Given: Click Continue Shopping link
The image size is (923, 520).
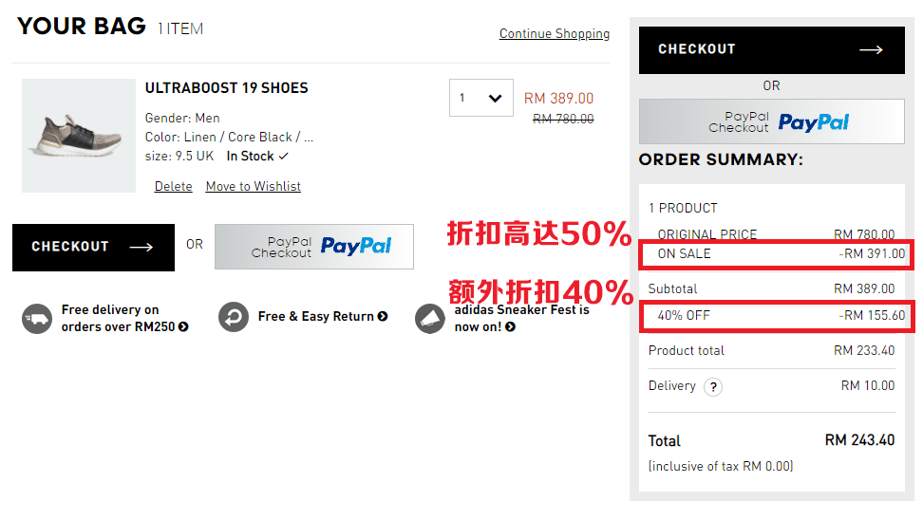Looking at the screenshot, I should (x=555, y=34).
